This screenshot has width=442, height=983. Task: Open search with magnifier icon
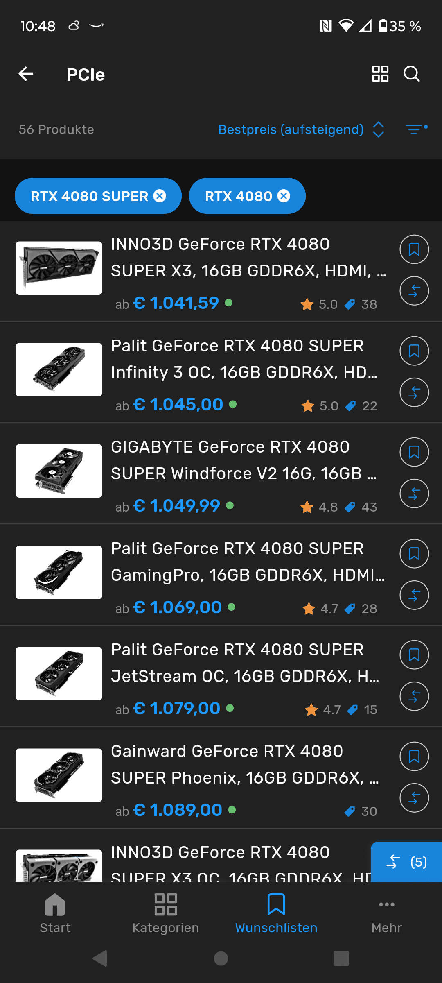coord(411,74)
